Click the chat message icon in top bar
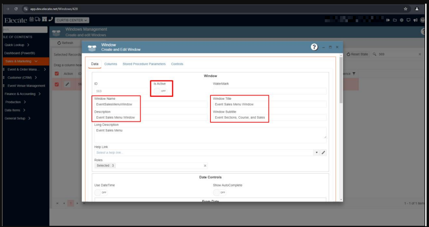 coord(408,20)
